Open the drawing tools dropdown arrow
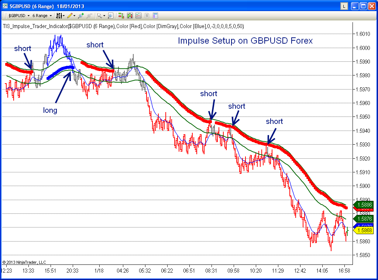The image size is (378, 280). pos(74,16)
